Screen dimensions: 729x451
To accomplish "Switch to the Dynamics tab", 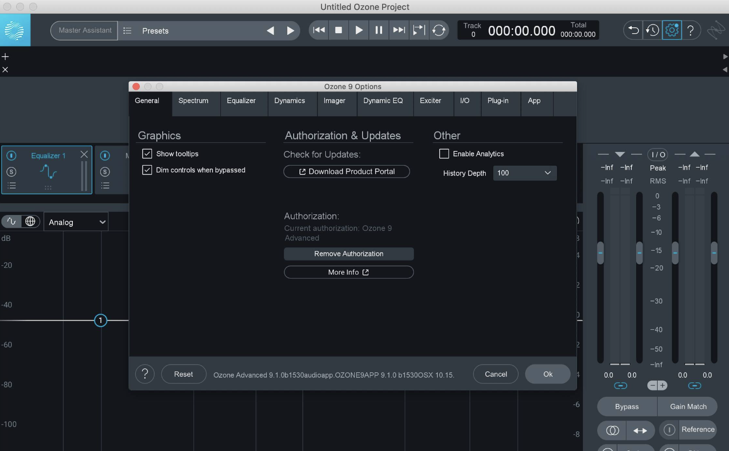I will tap(290, 101).
